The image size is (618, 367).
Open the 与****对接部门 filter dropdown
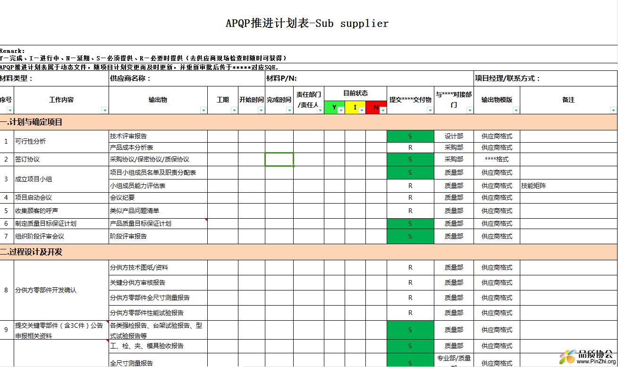point(470,110)
